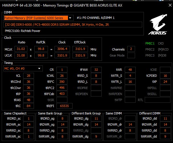Image resolution: width=173 pixels, height=143 pixels.
Task: Click the tRDRD_sc value 1
Action: (x=29, y=118)
